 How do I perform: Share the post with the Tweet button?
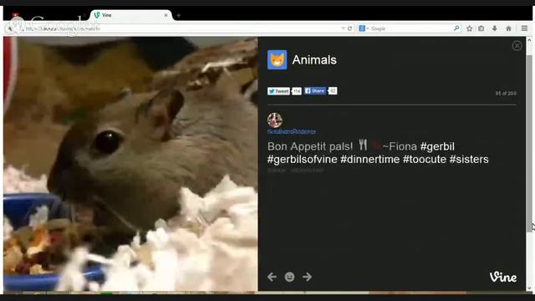click(x=278, y=91)
